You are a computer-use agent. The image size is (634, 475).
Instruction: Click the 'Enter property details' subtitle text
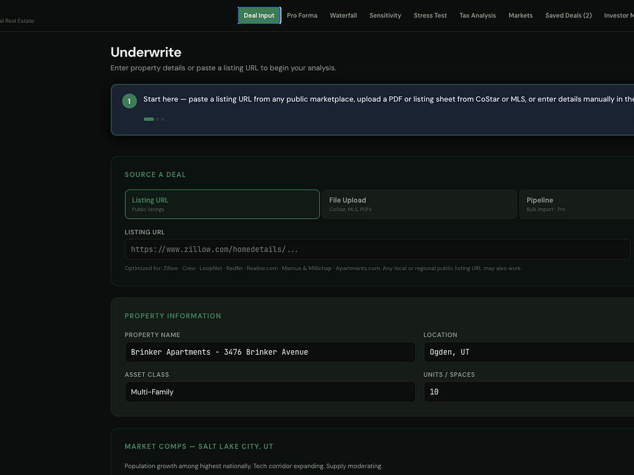[223, 68]
